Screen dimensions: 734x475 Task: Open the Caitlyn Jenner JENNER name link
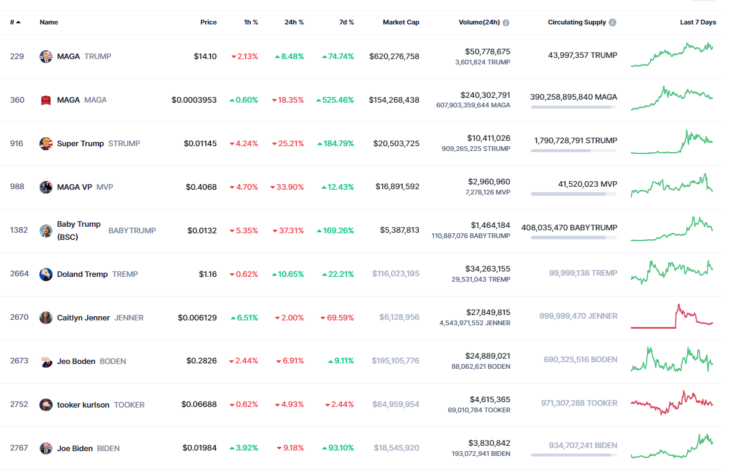click(100, 318)
